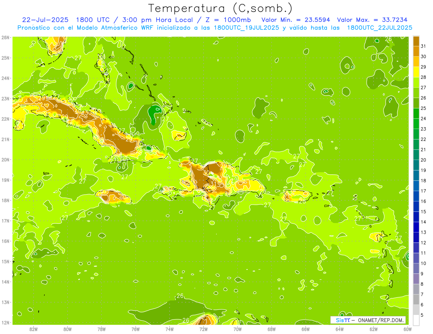
Task: Click the "18N" latitude axis label
Action: 5,200
